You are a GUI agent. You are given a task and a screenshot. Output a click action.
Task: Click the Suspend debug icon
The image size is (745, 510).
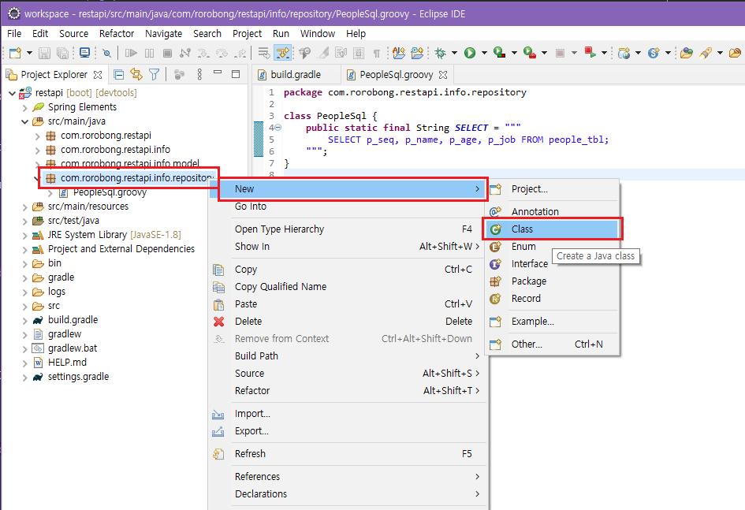149,53
